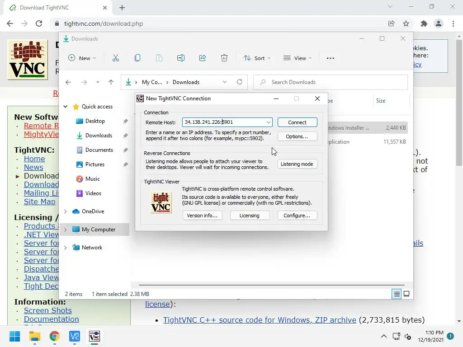
Task: Go forward in the Explorer window
Action: [84, 82]
